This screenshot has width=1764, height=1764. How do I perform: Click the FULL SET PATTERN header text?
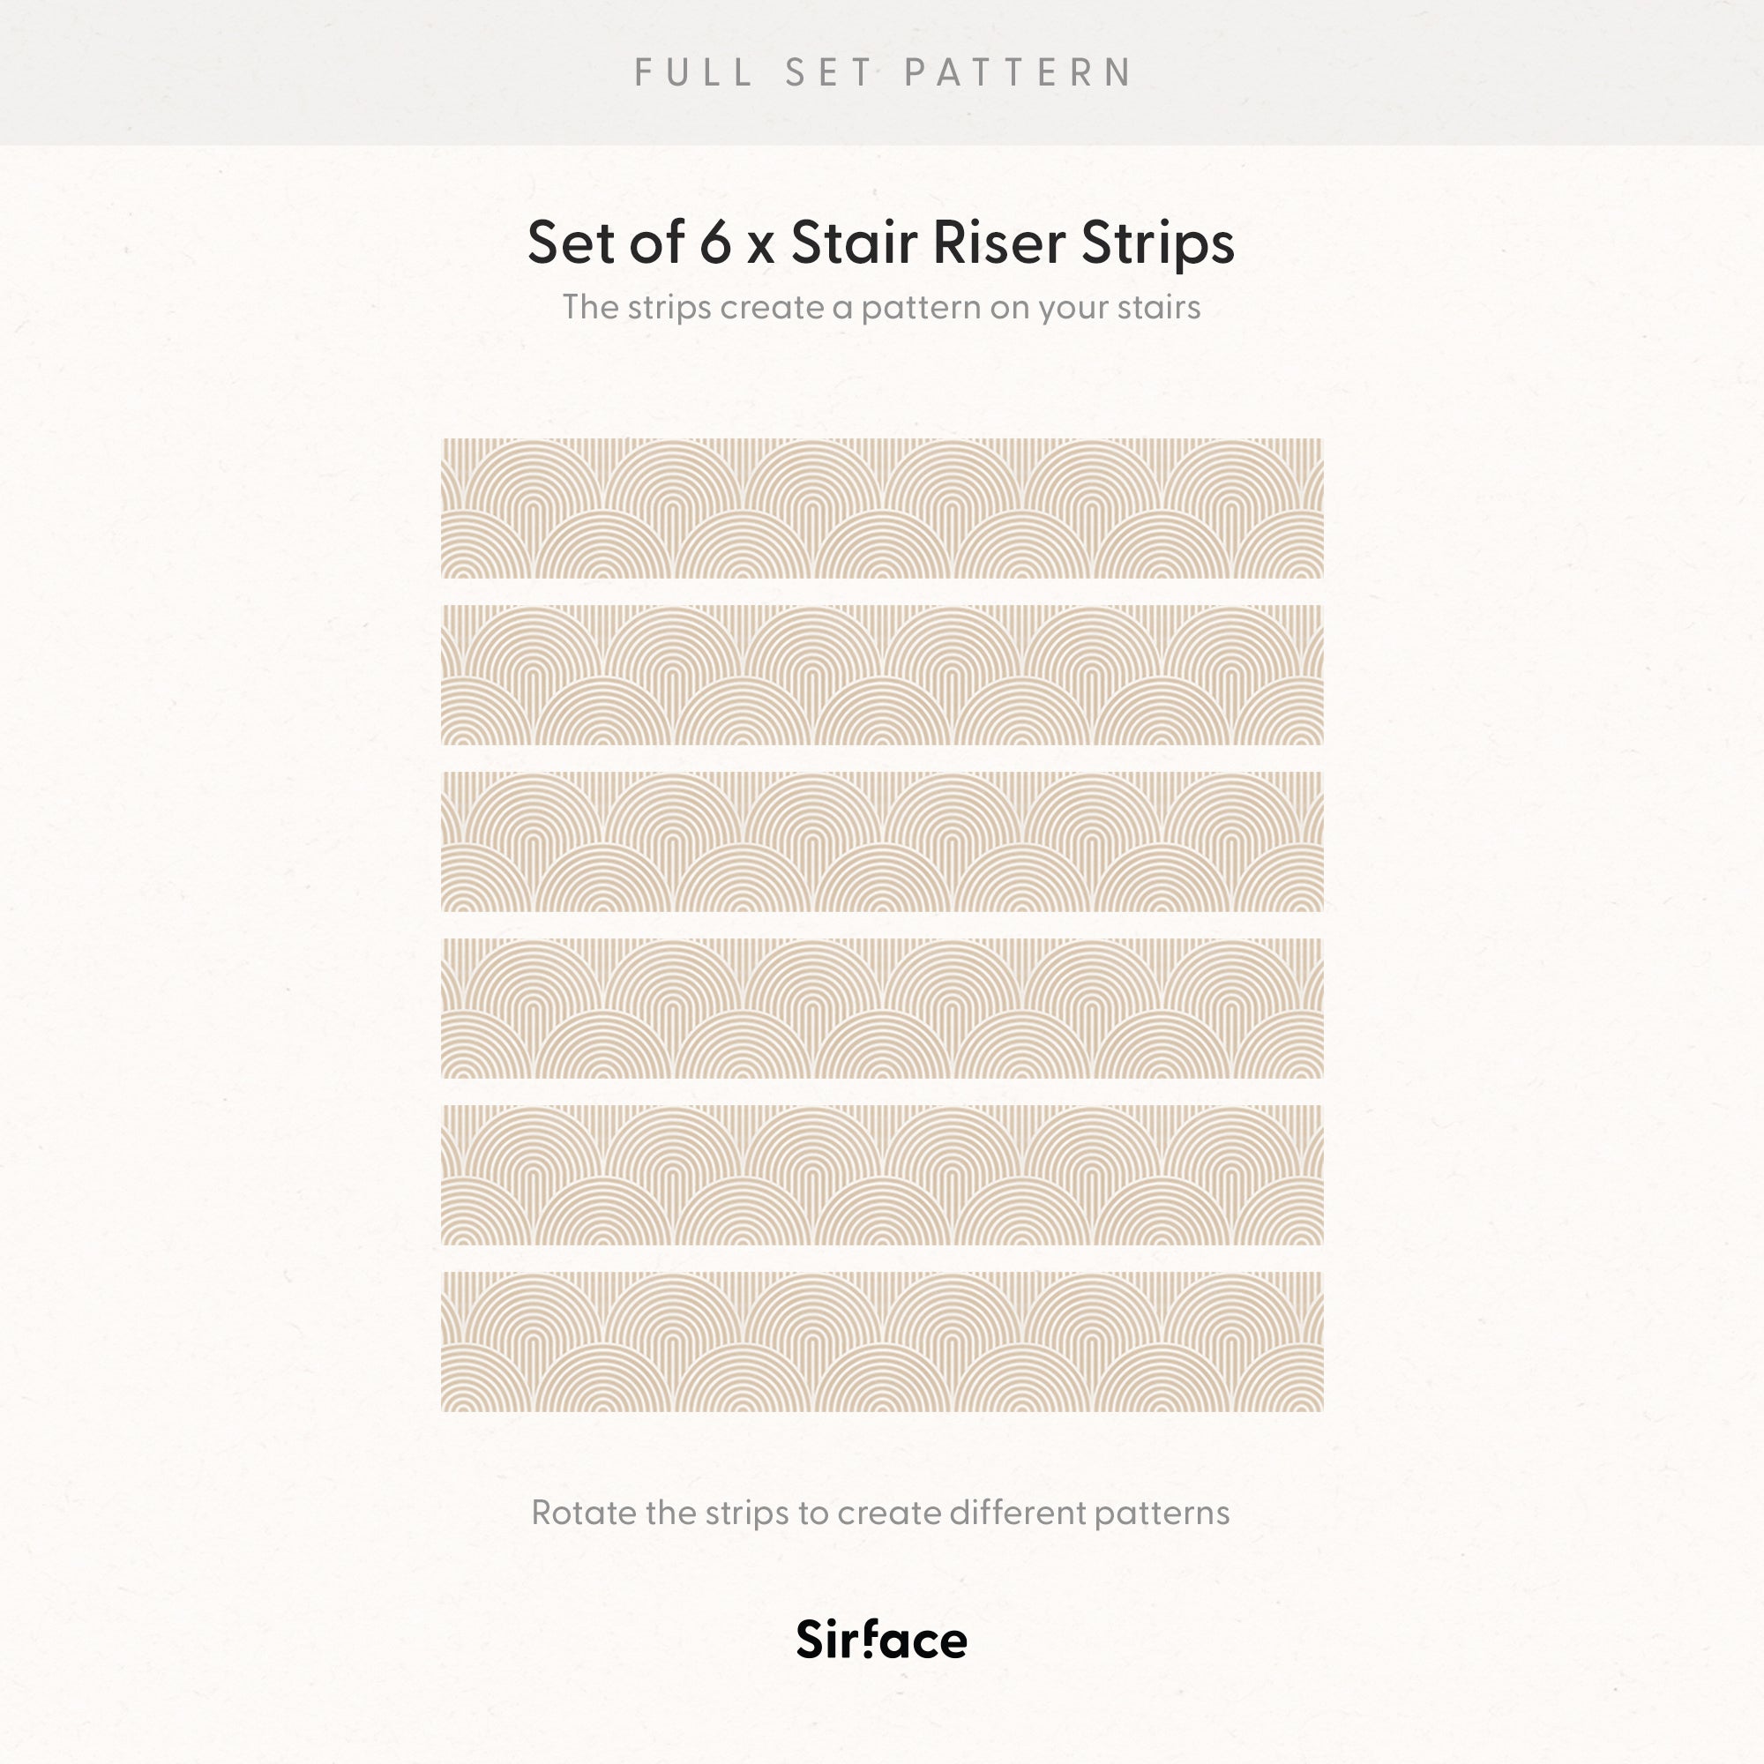(883, 72)
